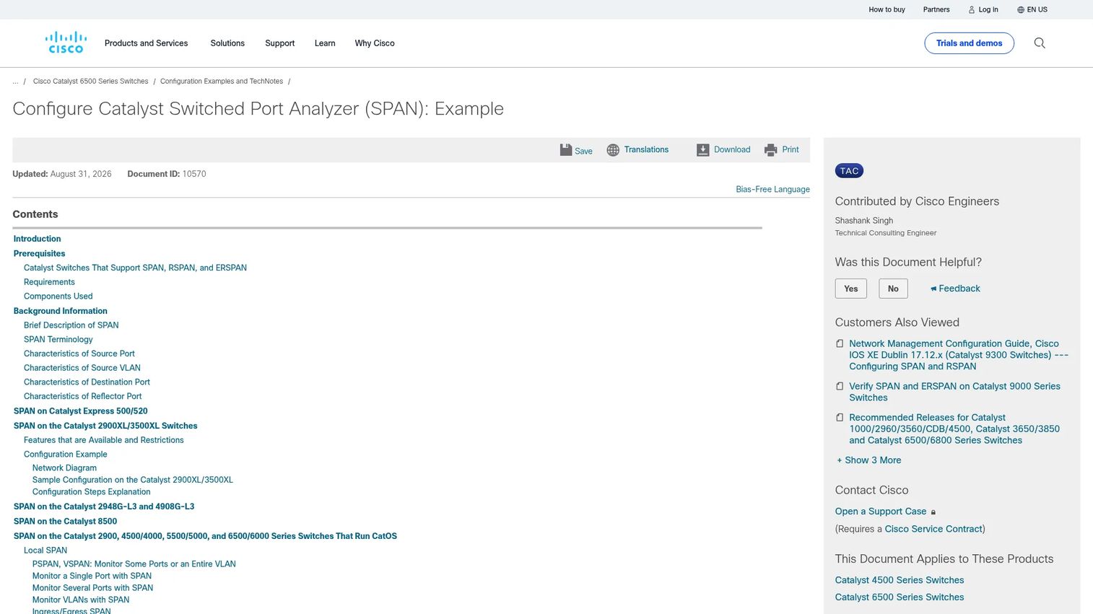Open the Why Cisco menu
Image resolution: width=1093 pixels, height=614 pixels.
[375, 43]
